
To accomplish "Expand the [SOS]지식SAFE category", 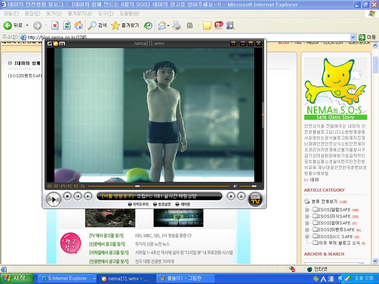I will coord(307,216).
